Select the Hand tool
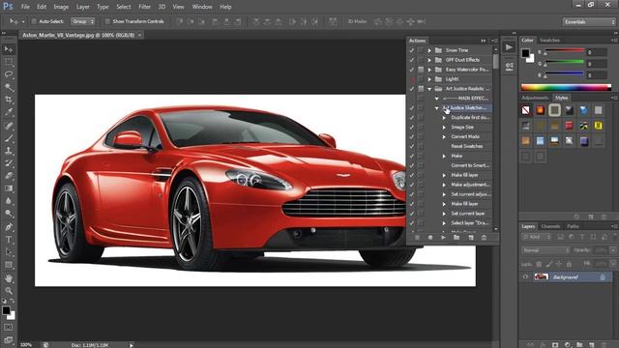619x348 pixels. (x=9, y=278)
